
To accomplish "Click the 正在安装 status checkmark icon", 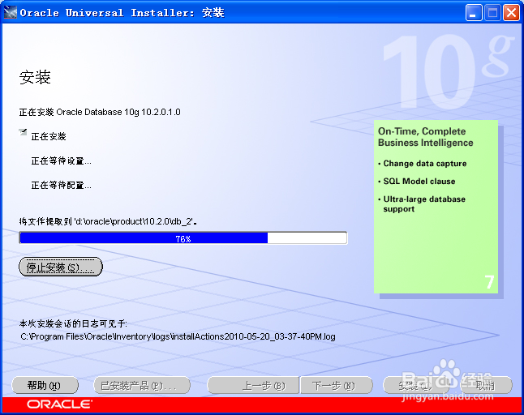I will click(x=23, y=132).
